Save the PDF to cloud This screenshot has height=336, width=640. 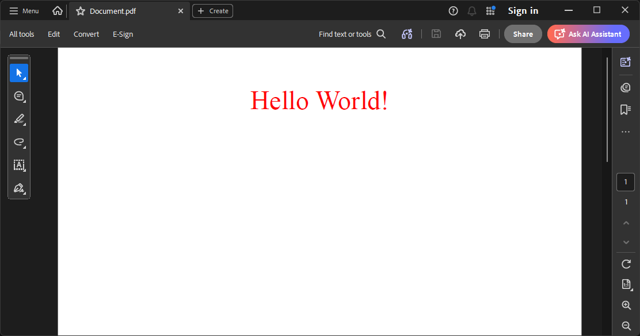[460, 34]
